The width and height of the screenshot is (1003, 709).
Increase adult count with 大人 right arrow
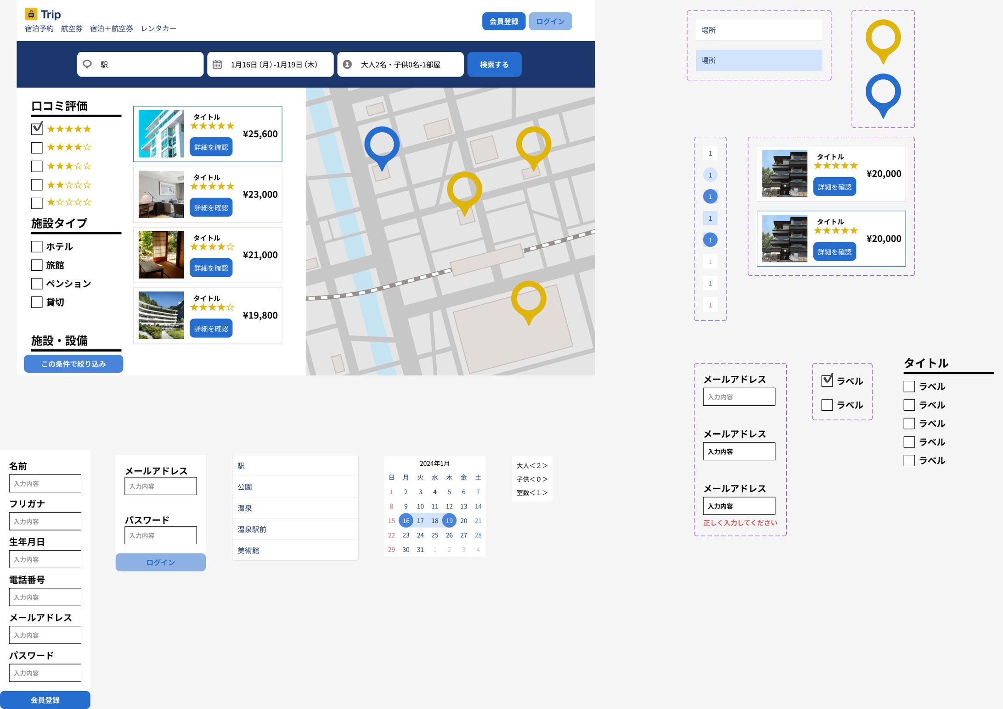click(x=545, y=466)
